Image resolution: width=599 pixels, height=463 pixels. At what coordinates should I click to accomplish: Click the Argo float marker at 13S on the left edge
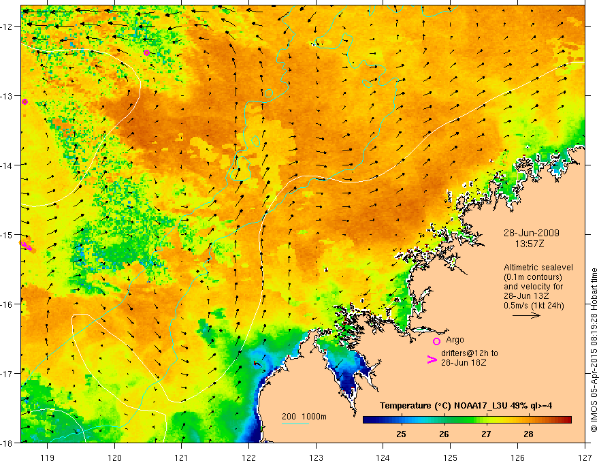25,101
